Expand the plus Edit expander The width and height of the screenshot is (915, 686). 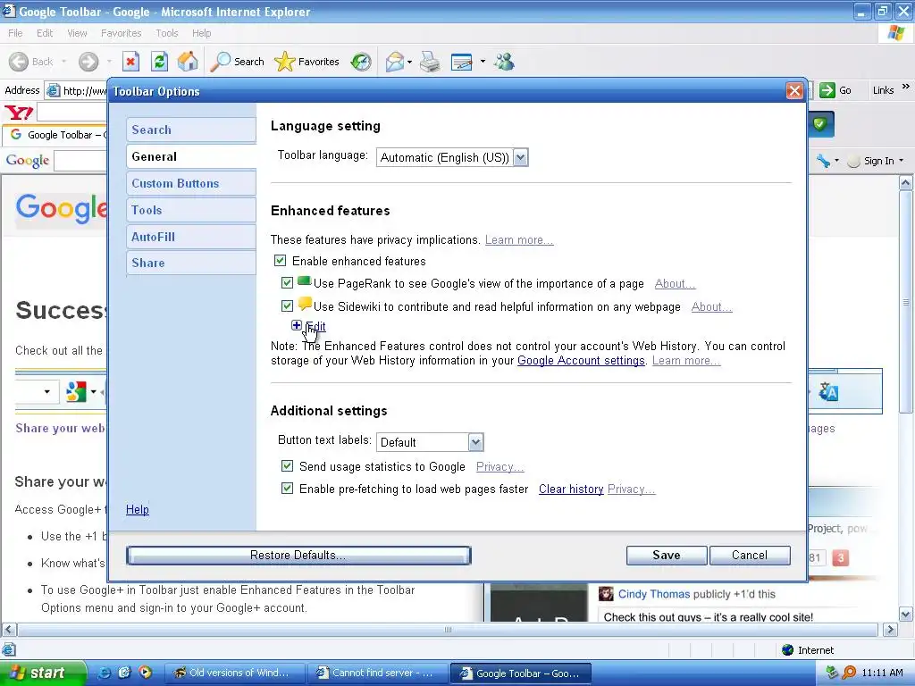[297, 325]
